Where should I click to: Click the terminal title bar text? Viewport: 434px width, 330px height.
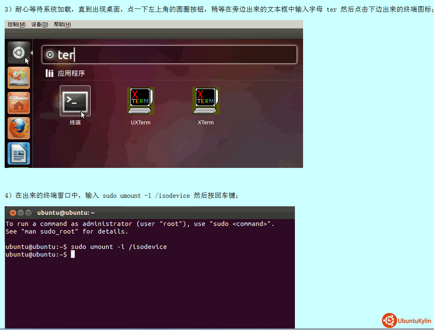pos(66,213)
